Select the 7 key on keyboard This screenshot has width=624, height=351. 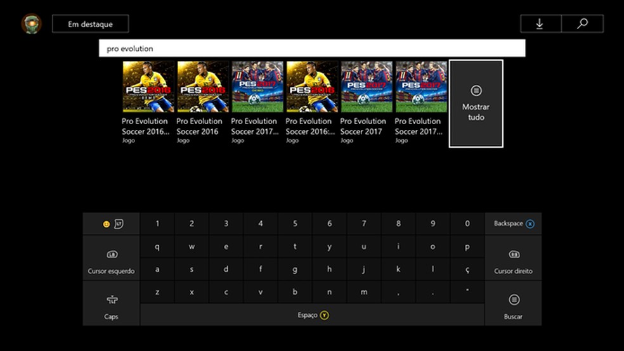coord(364,224)
